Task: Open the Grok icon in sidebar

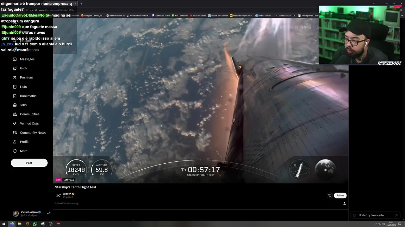Action: coord(15,68)
